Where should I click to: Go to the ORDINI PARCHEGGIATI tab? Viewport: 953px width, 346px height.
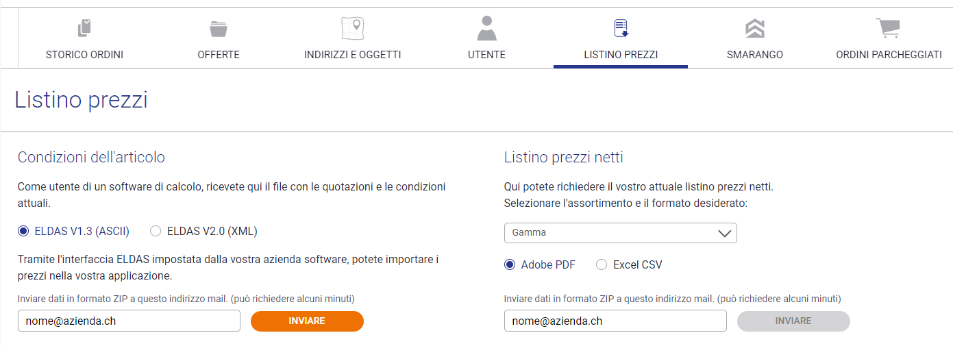[889, 55]
